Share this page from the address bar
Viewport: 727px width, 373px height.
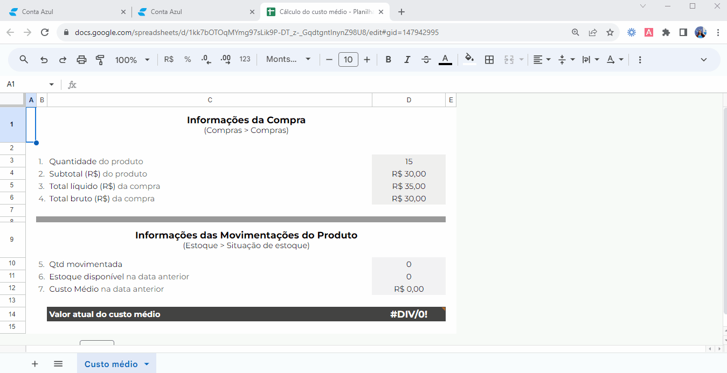[593, 32]
